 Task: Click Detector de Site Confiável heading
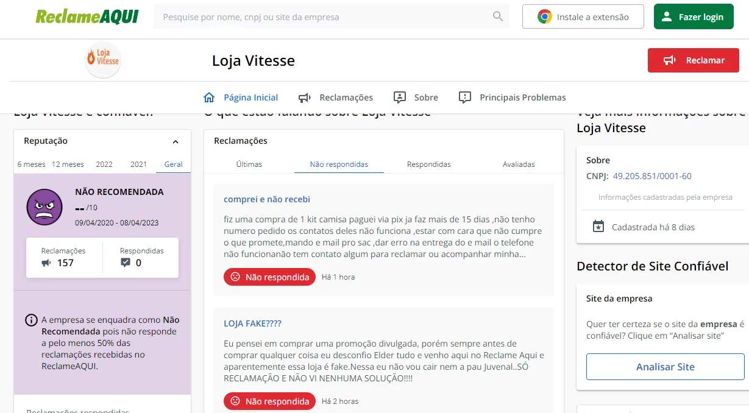point(653,266)
